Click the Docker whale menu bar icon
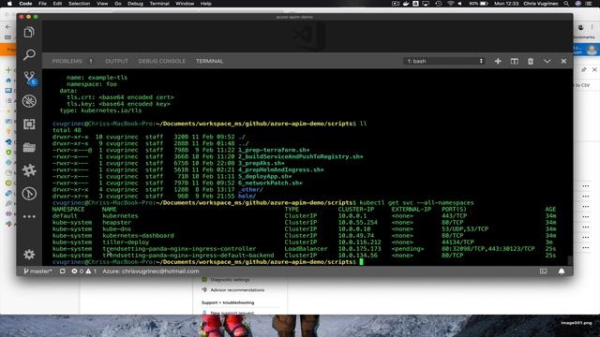600x337 pixels. 406,4
